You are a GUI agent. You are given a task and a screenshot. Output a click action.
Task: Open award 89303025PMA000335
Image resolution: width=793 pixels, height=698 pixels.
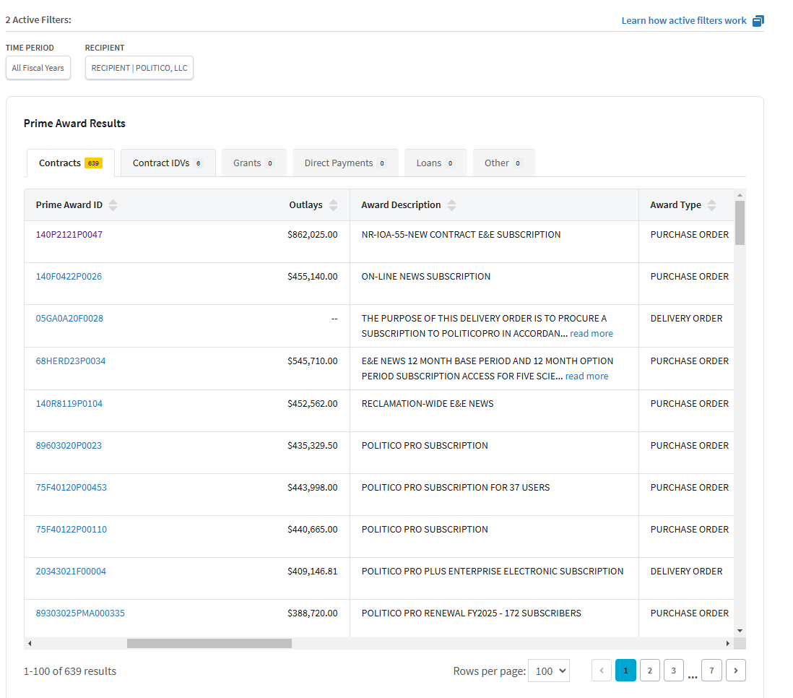(x=80, y=613)
